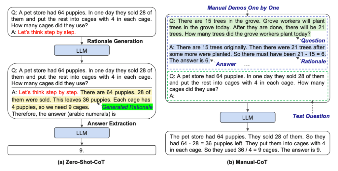Viewport: 338px width, 171px height.
Task: Click the 'Generated Rationale' green label
Action: [x=127, y=107]
